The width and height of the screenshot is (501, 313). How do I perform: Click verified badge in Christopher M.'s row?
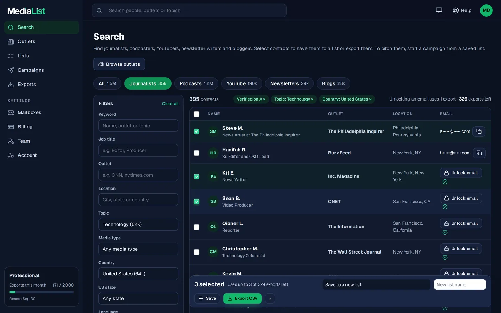click(x=445, y=257)
